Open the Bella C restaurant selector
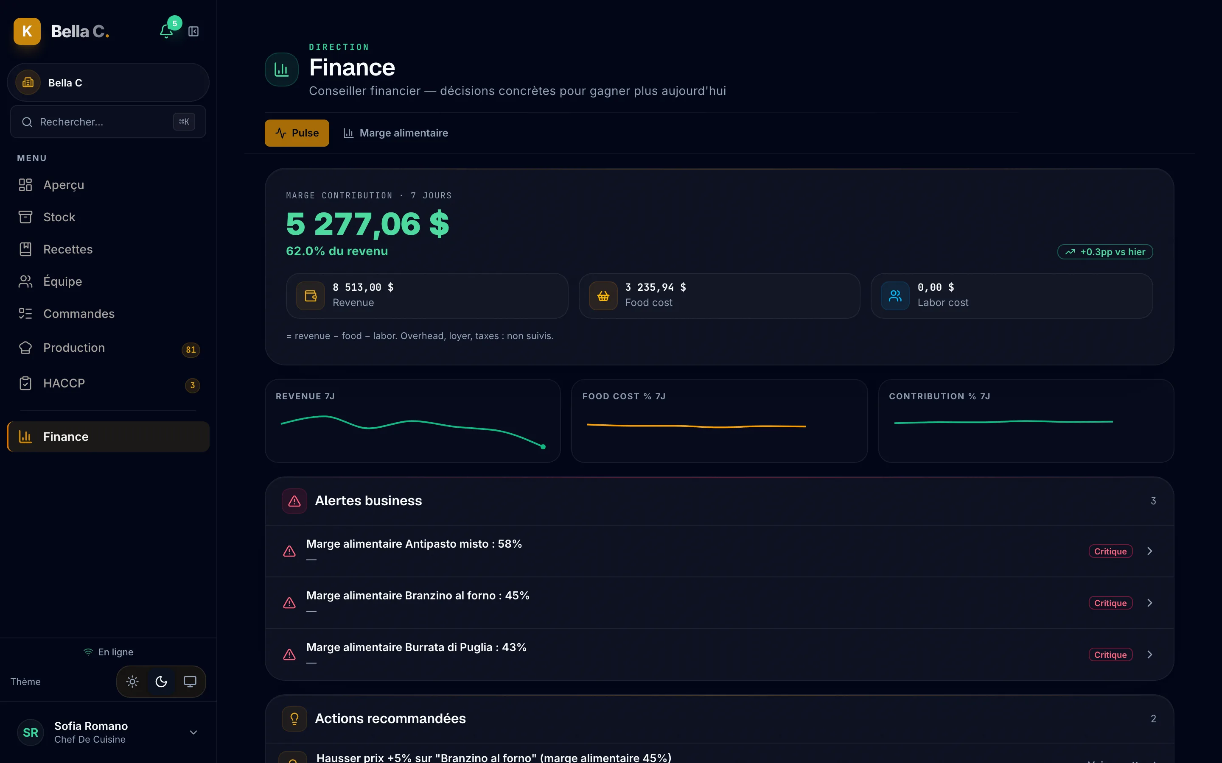 click(x=108, y=82)
